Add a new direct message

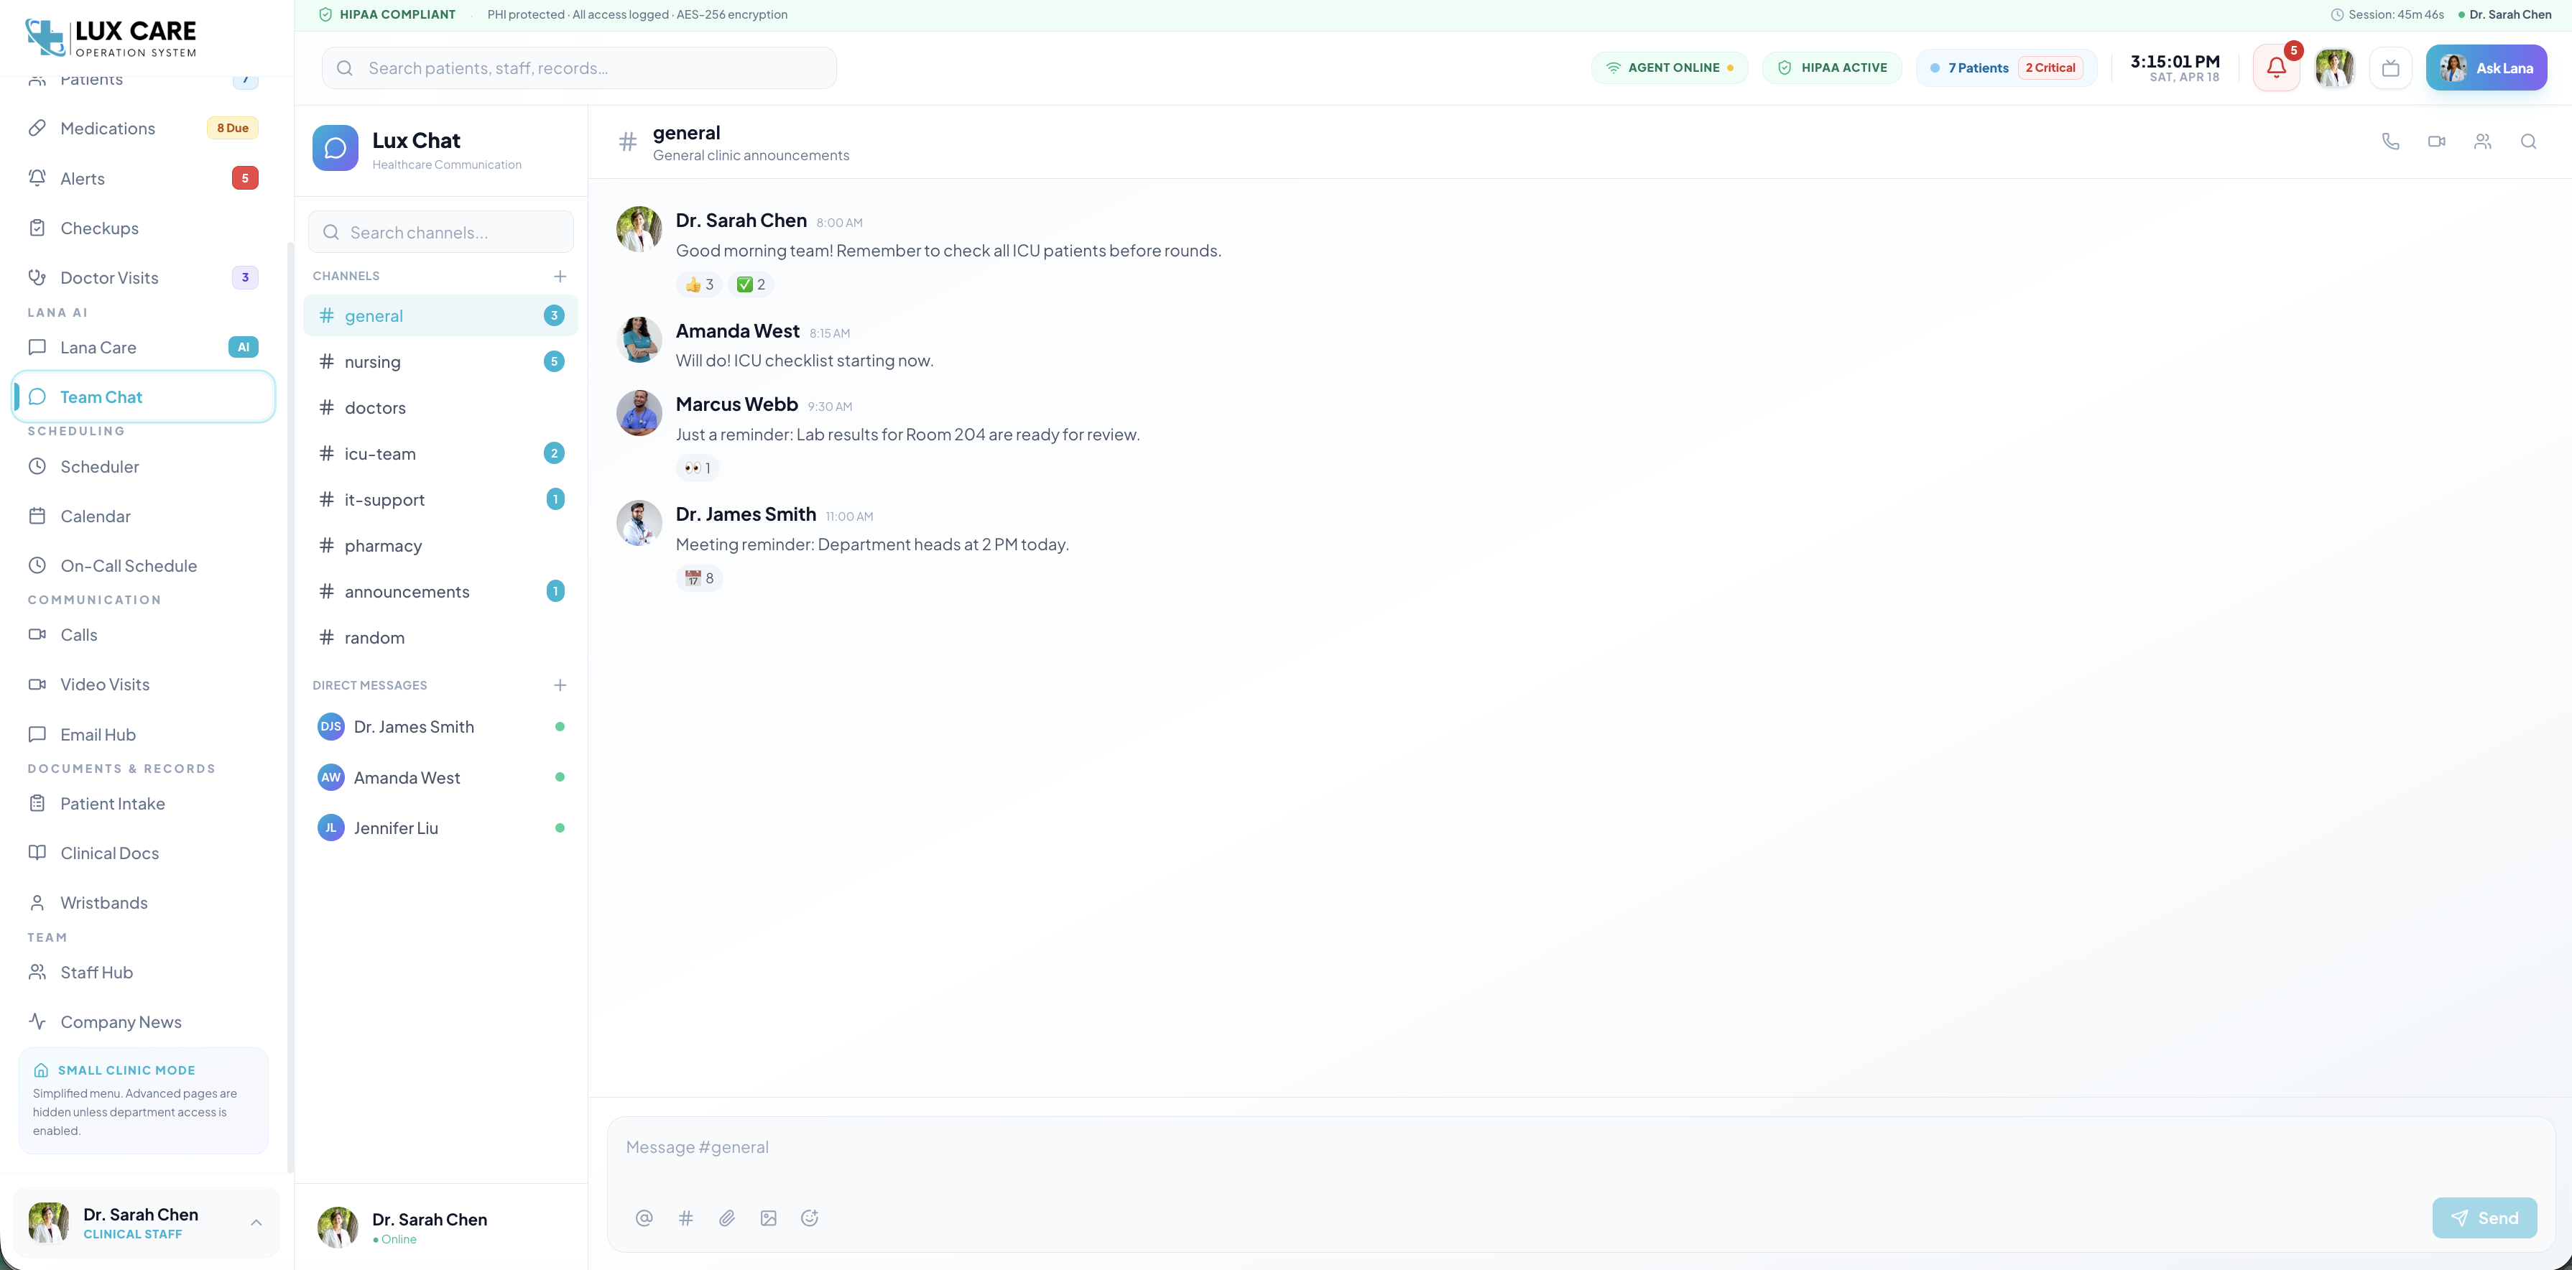click(560, 686)
